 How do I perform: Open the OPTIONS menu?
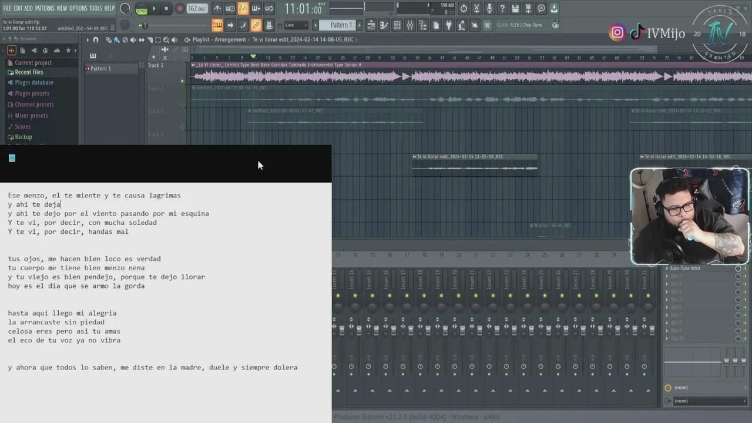click(x=78, y=8)
